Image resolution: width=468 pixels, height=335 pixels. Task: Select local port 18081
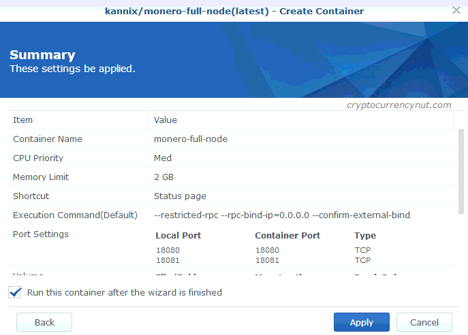tap(168, 260)
